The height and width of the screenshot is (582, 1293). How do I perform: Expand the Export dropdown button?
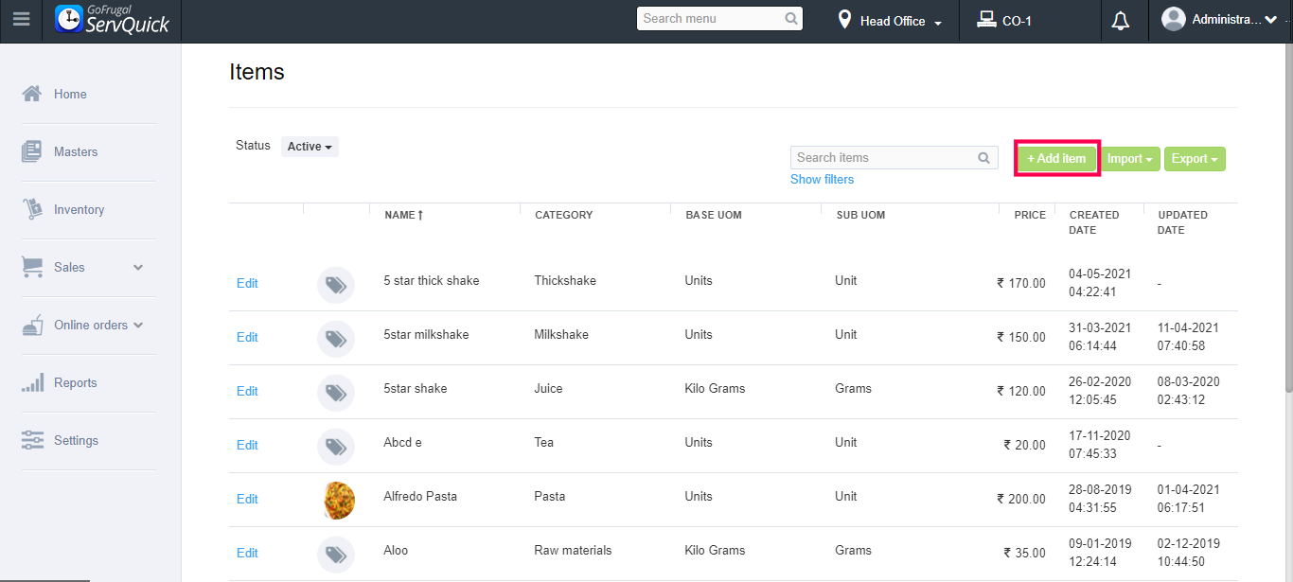click(1195, 159)
